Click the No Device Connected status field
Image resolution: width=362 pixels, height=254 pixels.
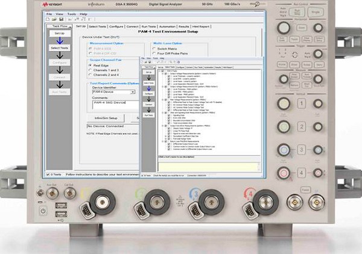tap(113, 126)
